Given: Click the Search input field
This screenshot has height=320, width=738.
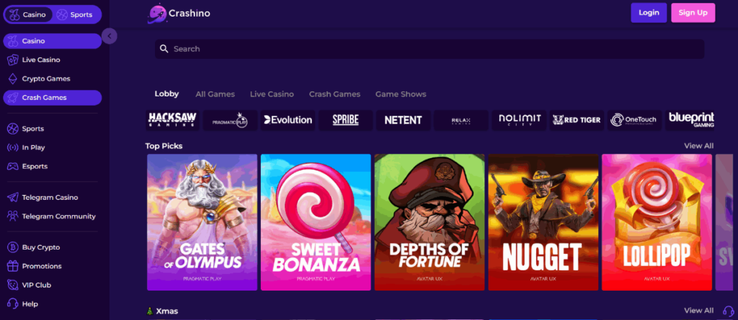Looking at the screenshot, I should [430, 49].
